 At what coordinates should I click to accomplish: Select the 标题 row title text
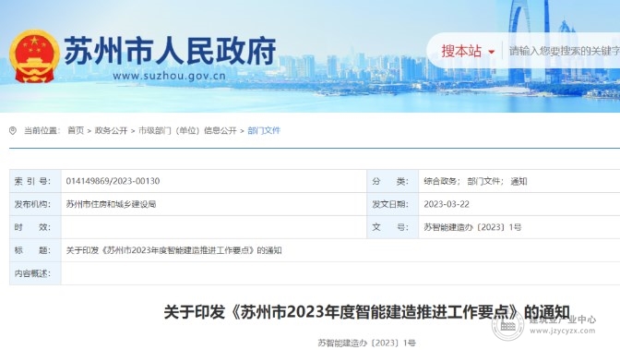[174, 250]
